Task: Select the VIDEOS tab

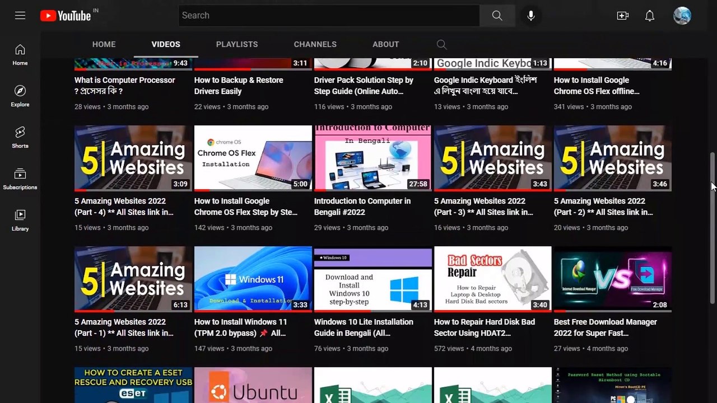Action: click(166, 44)
